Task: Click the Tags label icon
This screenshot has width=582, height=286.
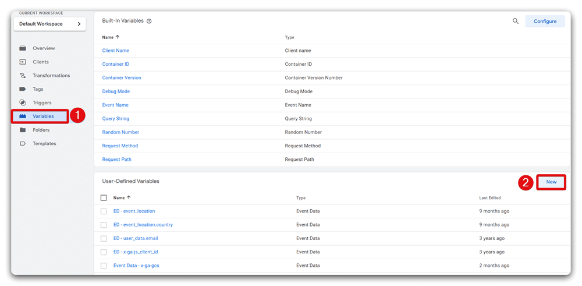Action: click(x=23, y=89)
